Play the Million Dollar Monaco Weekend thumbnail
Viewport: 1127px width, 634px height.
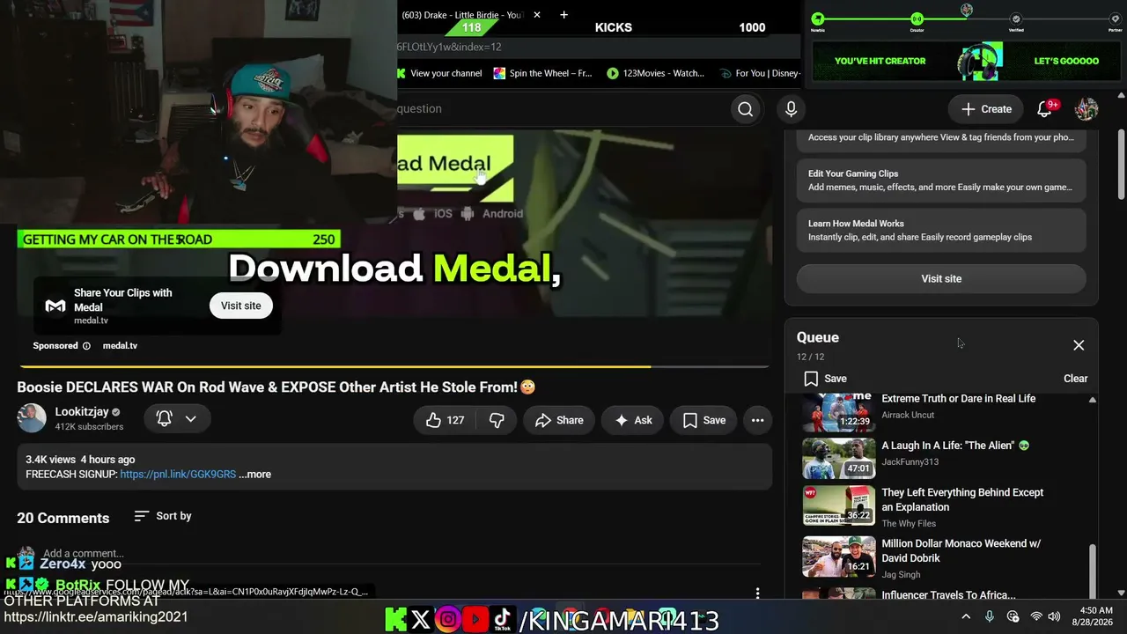click(x=838, y=557)
